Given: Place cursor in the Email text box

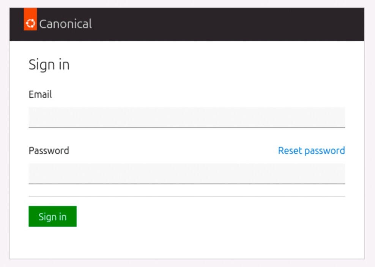Looking at the screenshot, I should point(186,117).
